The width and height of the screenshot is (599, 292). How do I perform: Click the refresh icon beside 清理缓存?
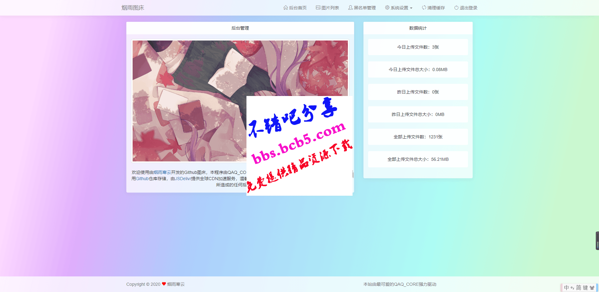point(424,7)
